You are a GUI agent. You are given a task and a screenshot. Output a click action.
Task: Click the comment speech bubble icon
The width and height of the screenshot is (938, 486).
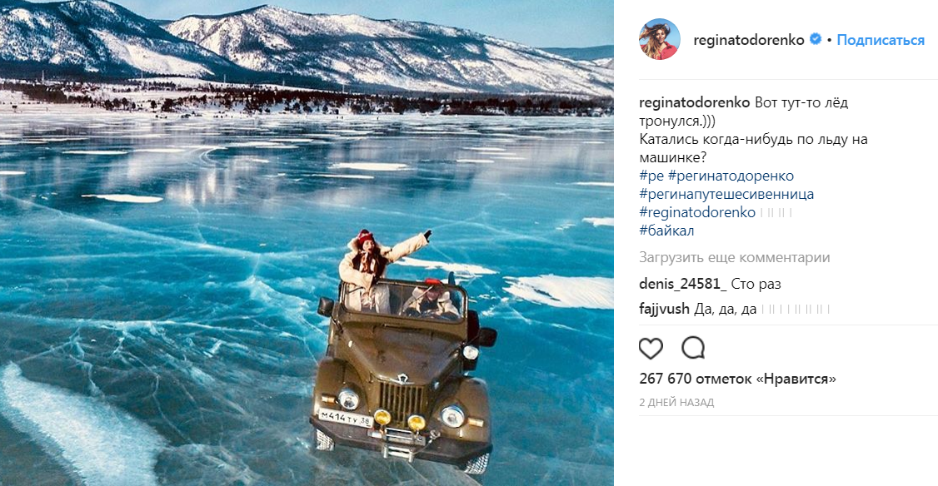(x=693, y=348)
